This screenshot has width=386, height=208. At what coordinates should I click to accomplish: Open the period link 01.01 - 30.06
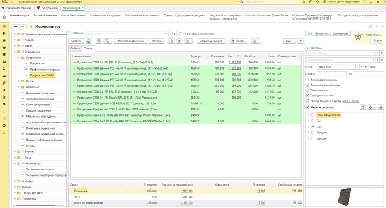[x=351, y=101]
